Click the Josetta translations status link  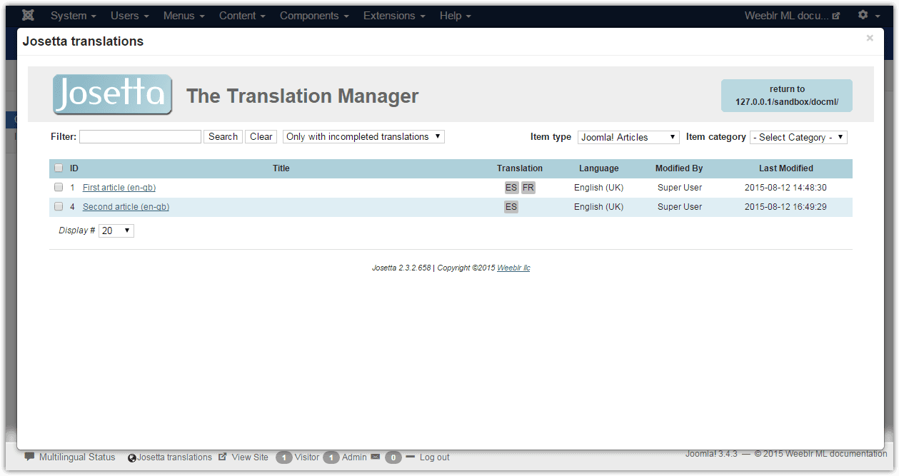[175, 457]
